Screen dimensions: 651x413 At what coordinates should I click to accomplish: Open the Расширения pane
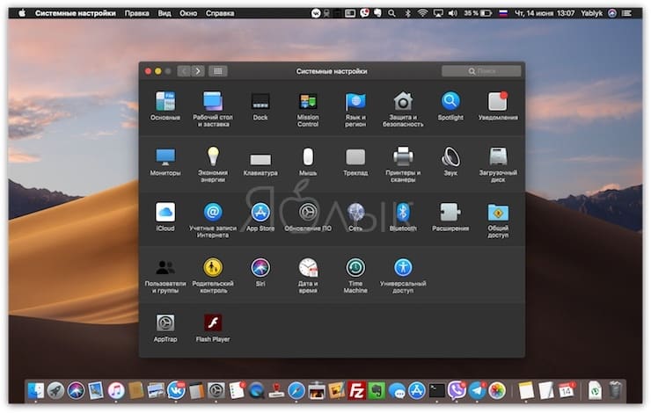[450, 217]
